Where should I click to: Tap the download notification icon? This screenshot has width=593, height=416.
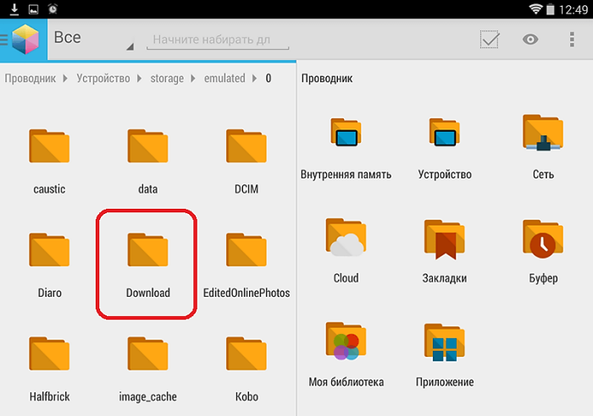point(14,9)
